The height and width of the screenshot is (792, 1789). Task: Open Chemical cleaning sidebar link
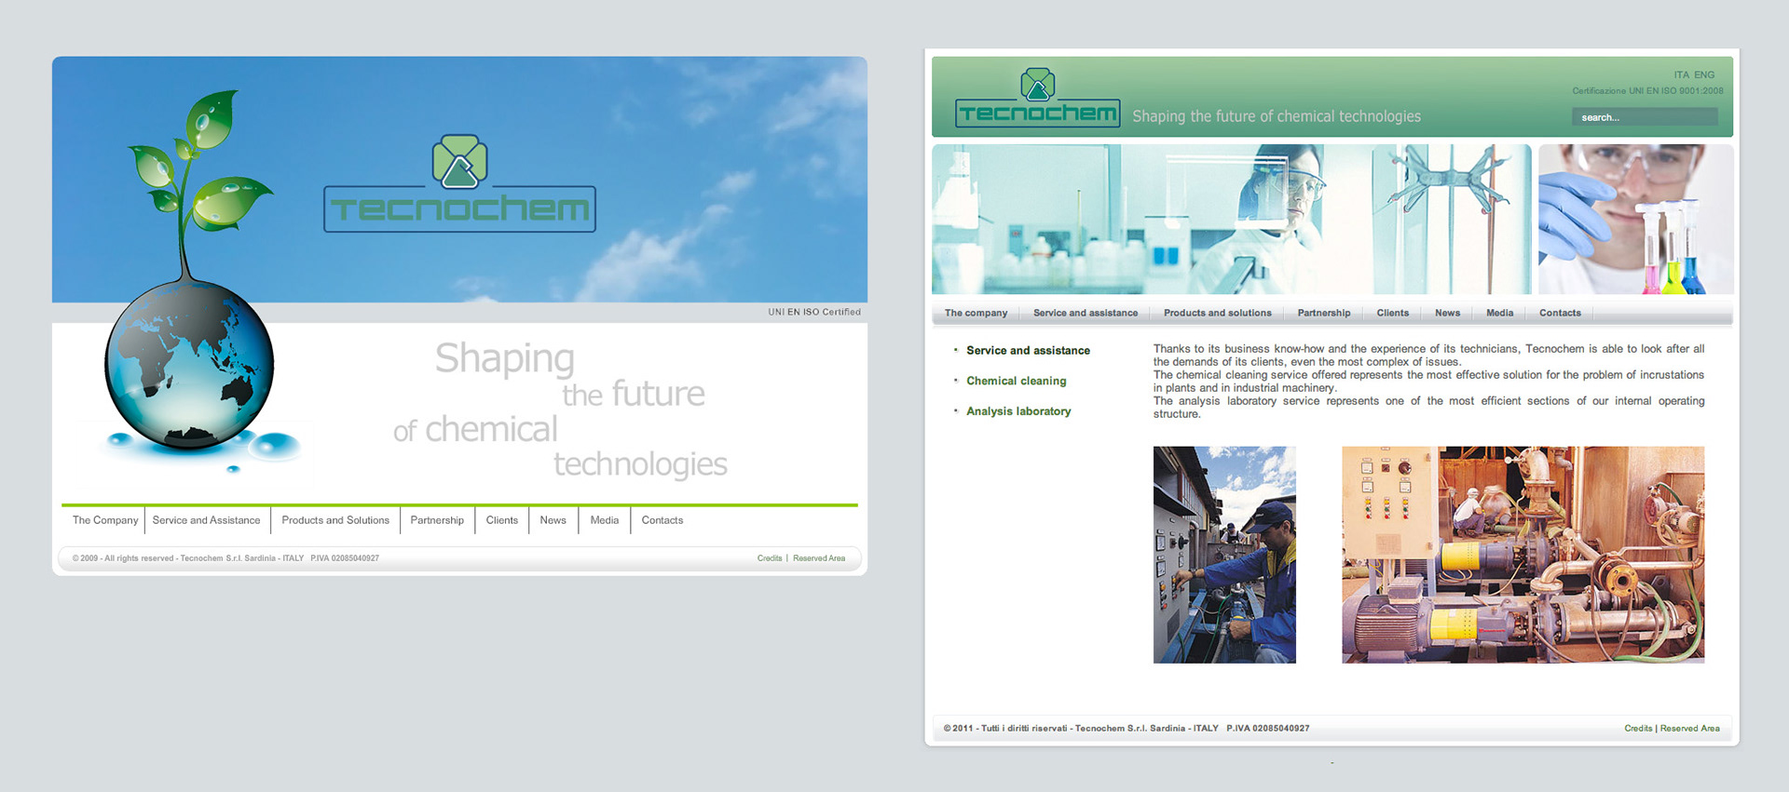click(x=1017, y=381)
